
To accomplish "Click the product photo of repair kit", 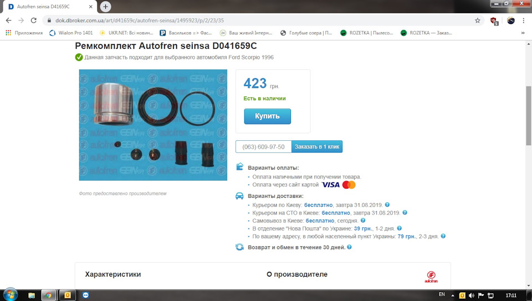I will click(x=153, y=125).
